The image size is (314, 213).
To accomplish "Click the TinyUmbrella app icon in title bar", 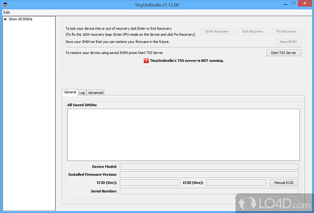I will click(5, 5).
